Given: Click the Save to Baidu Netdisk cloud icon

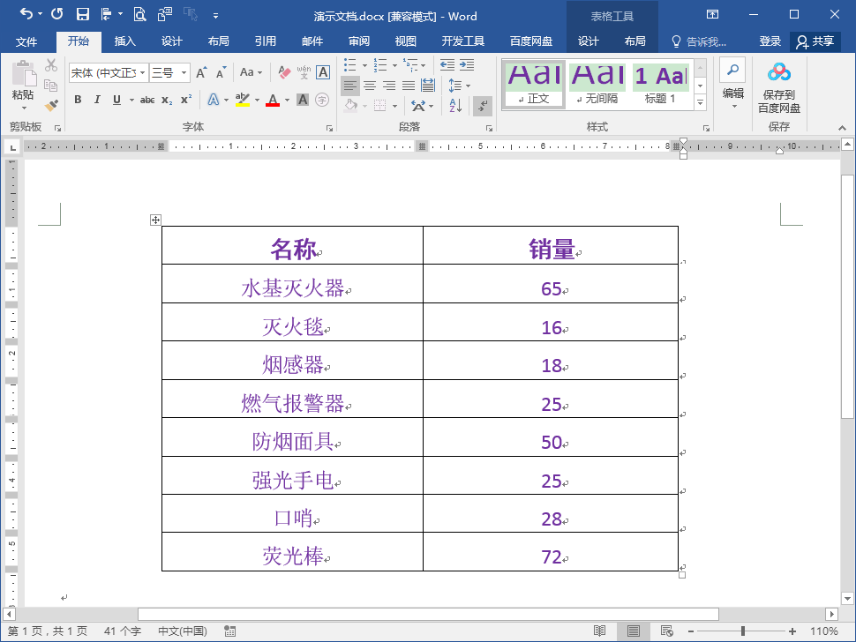Looking at the screenshot, I should click(x=779, y=73).
